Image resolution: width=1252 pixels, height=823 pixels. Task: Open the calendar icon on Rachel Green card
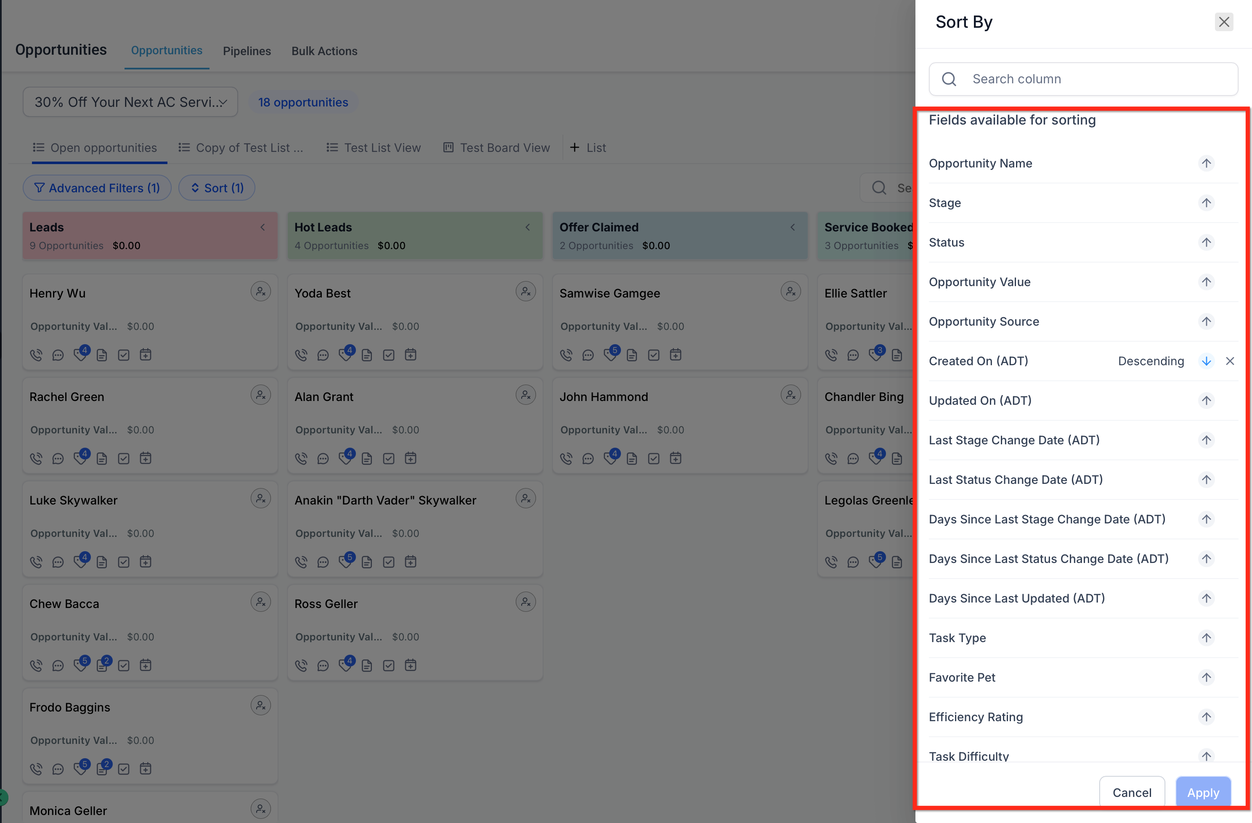coord(146,459)
